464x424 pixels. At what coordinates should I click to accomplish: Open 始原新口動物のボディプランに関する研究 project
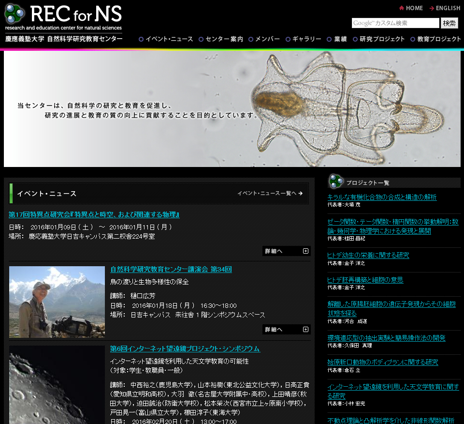[x=383, y=363]
